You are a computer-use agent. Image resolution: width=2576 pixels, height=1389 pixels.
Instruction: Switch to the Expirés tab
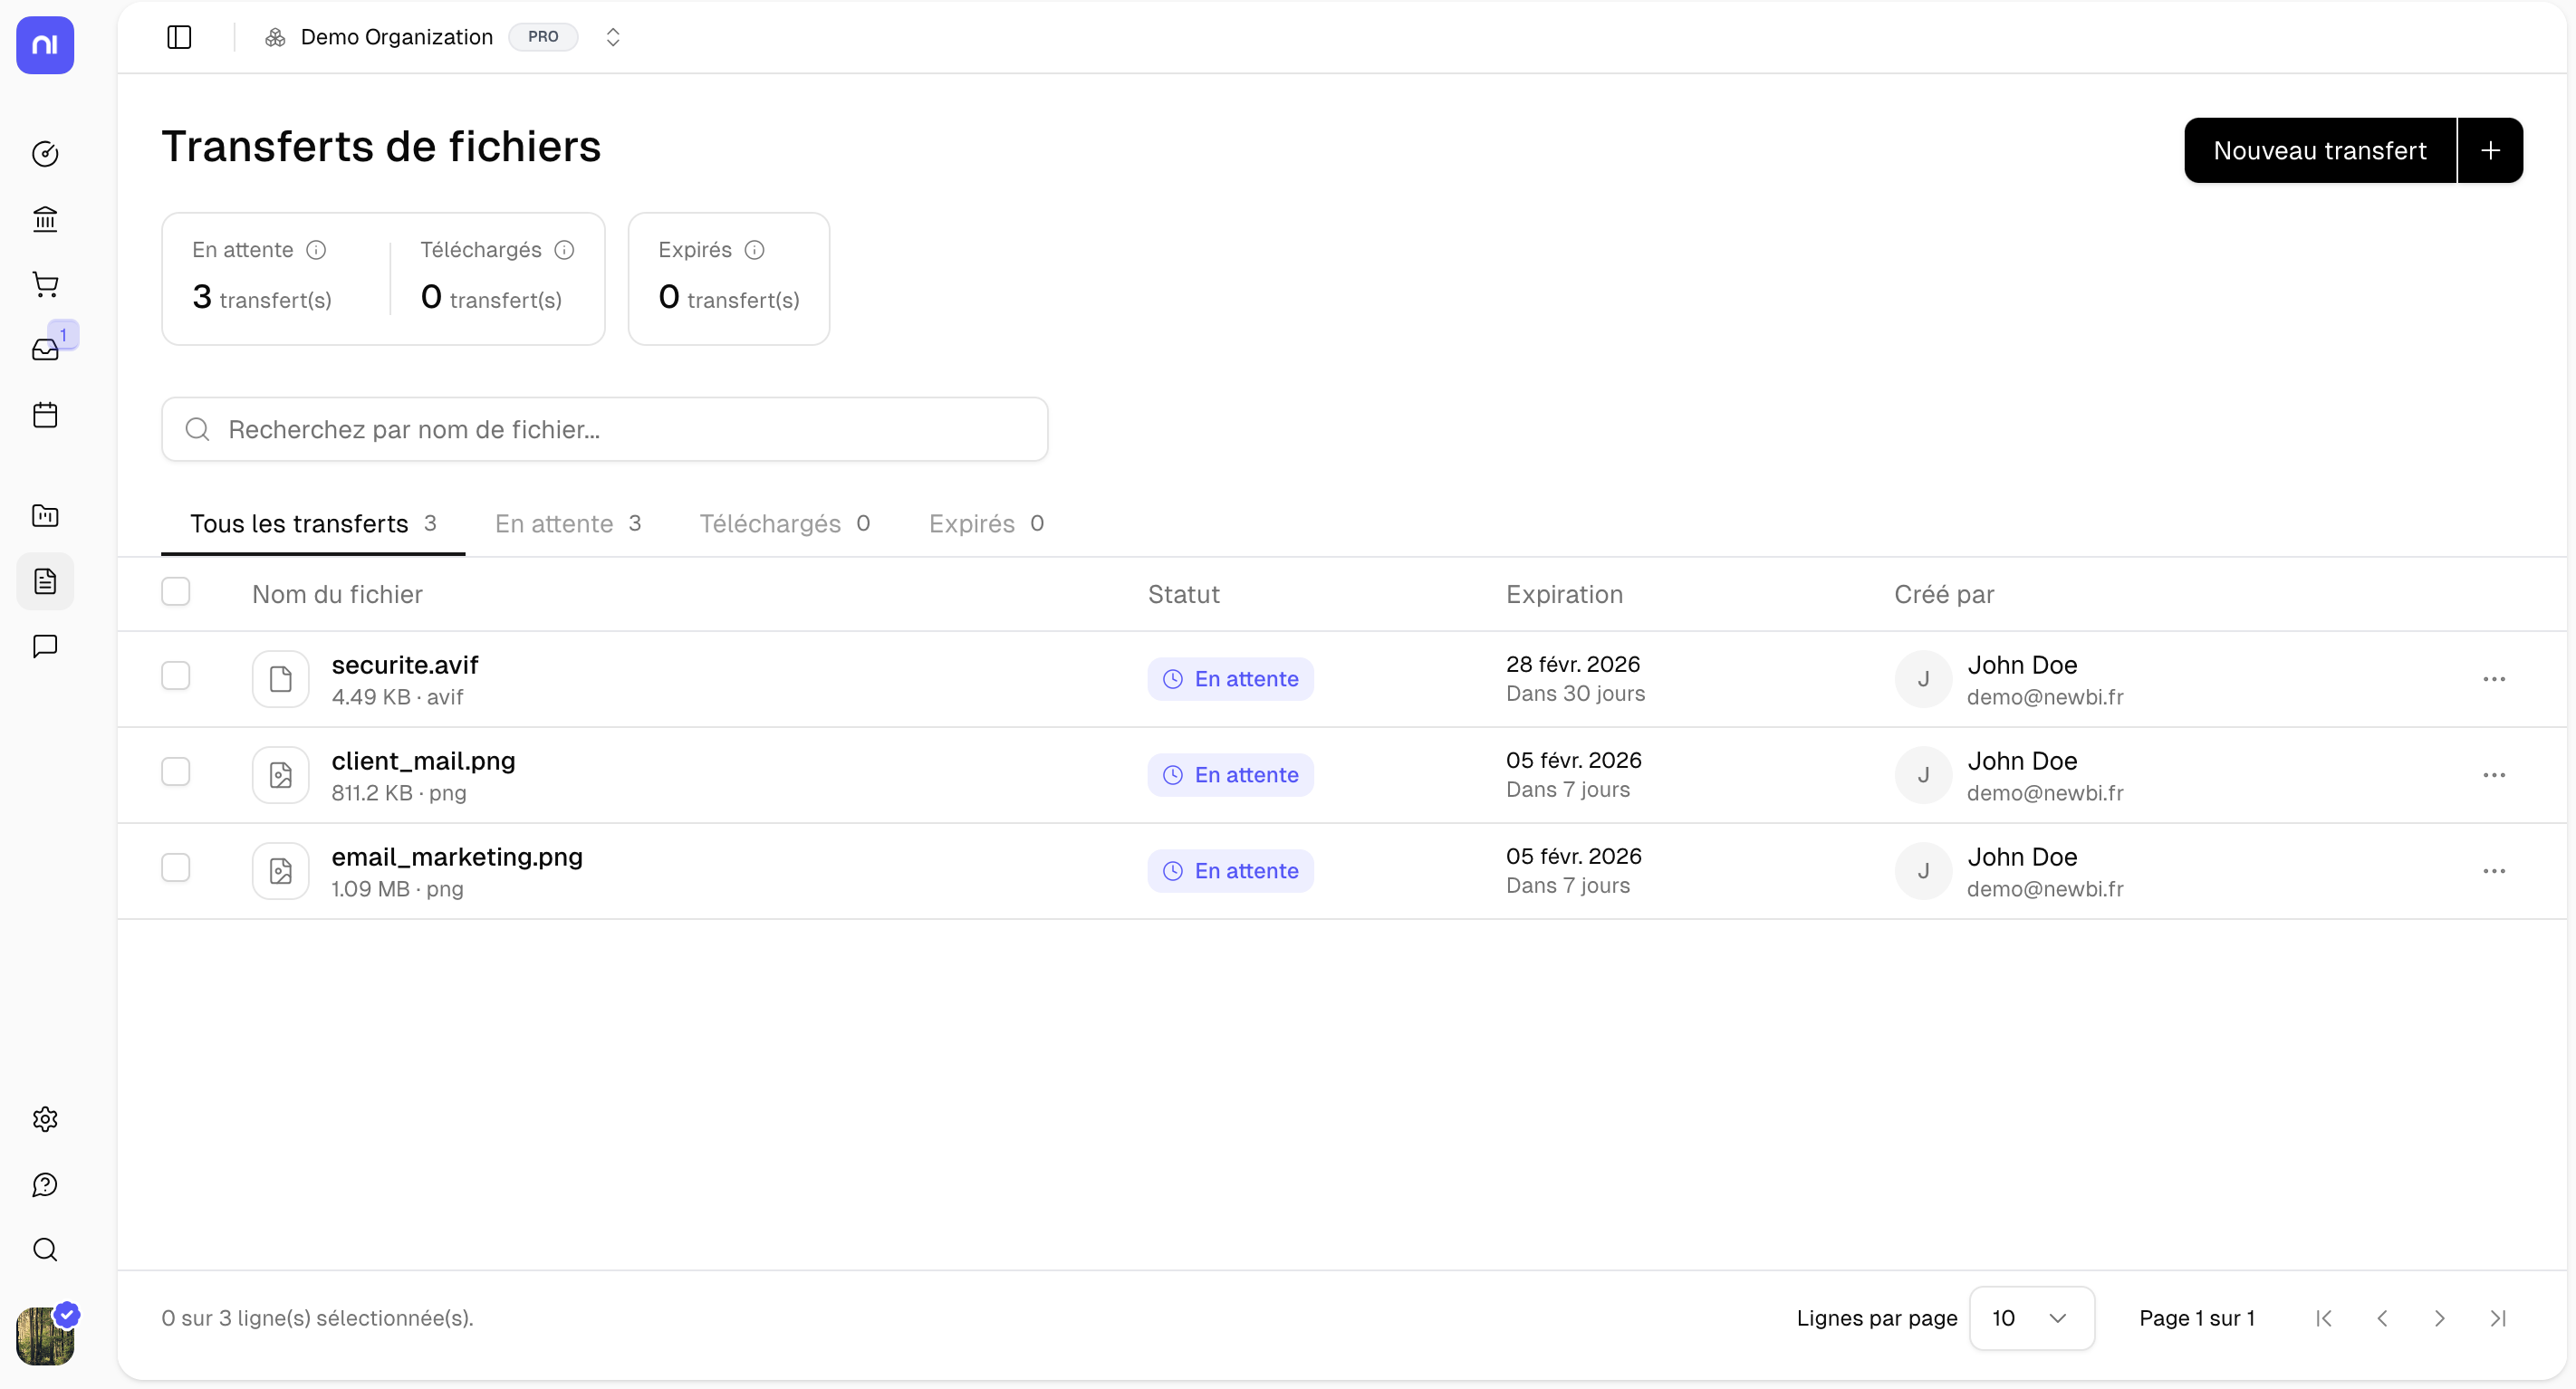[986, 523]
